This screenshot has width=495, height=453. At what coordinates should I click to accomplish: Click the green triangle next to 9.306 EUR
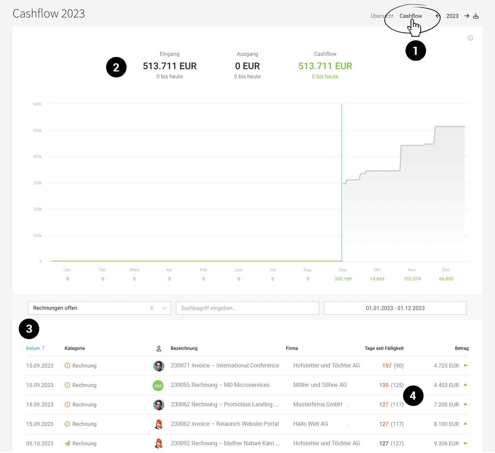click(x=465, y=443)
